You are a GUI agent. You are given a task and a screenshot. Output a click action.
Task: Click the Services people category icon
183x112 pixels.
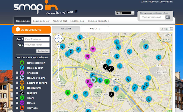[22, 108]
